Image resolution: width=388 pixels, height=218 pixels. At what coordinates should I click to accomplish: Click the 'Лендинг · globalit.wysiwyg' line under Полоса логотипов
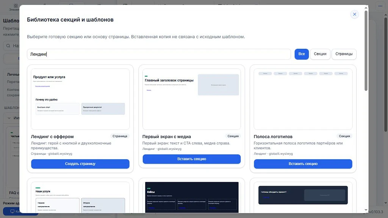pos(273,154)
